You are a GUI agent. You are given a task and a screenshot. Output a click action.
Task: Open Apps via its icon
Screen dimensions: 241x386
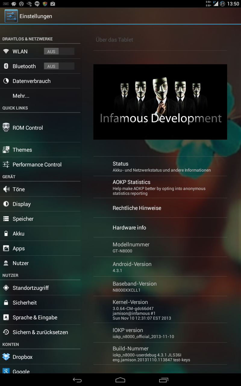tap(6, 248)
